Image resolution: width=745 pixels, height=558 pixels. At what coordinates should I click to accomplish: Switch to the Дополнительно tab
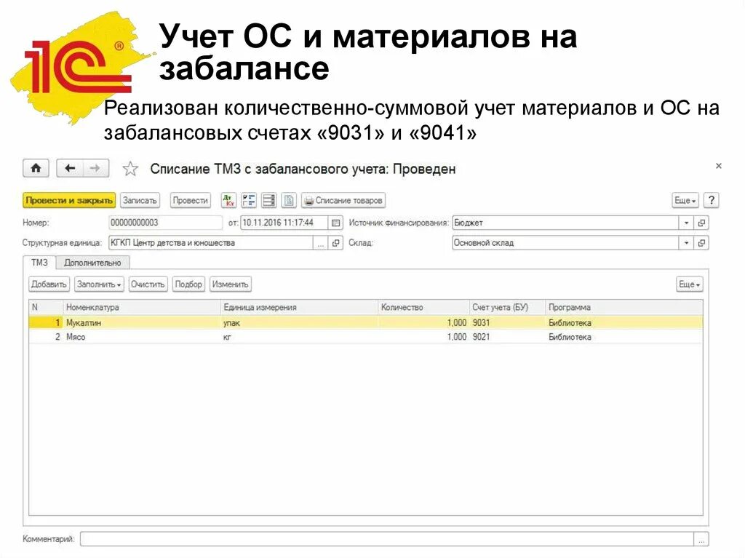pyautogui.click(x=92, y=263)
